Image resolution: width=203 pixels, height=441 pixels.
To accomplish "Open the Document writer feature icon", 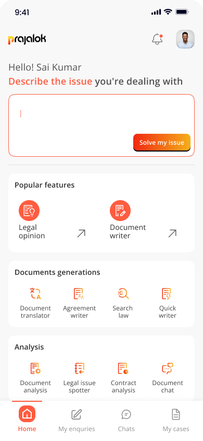I will tap(120, 211).
